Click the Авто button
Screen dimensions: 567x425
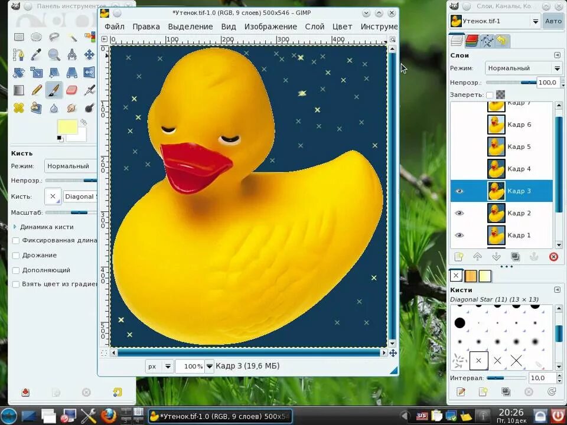(x=553, y=21)
